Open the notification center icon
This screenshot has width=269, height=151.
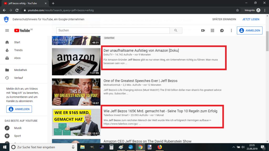pos(263,147)
